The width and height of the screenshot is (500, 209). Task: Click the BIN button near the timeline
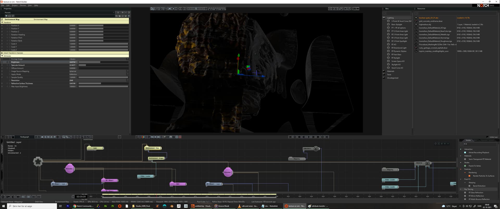coord(28,197)
